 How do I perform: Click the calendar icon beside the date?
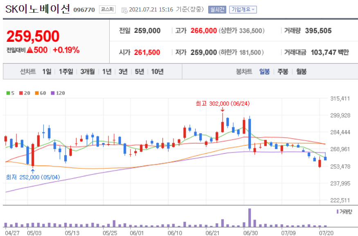(x=124, y=10)
